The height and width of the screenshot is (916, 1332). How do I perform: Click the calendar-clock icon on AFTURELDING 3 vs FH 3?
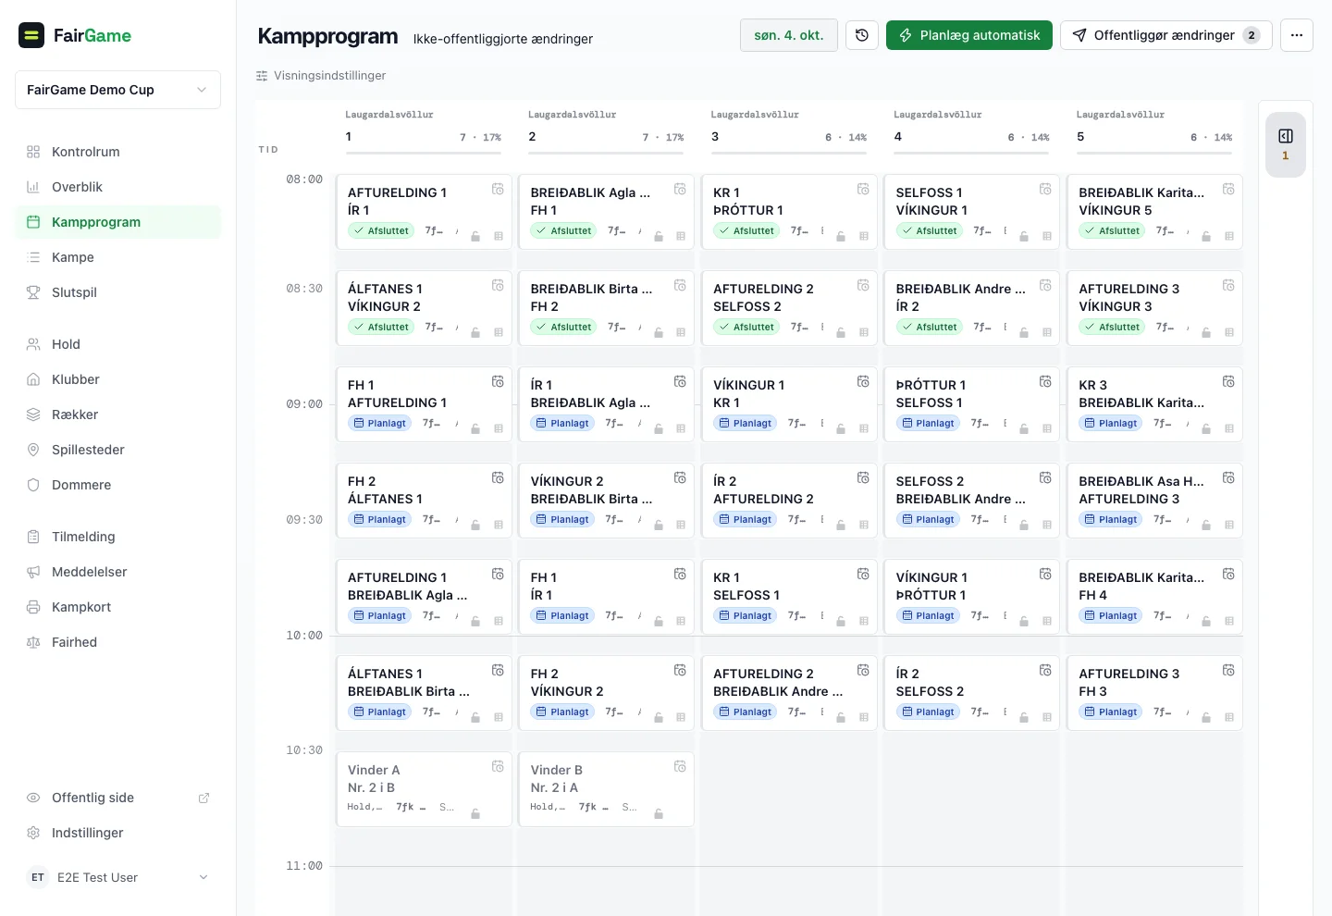point(1228,670)
